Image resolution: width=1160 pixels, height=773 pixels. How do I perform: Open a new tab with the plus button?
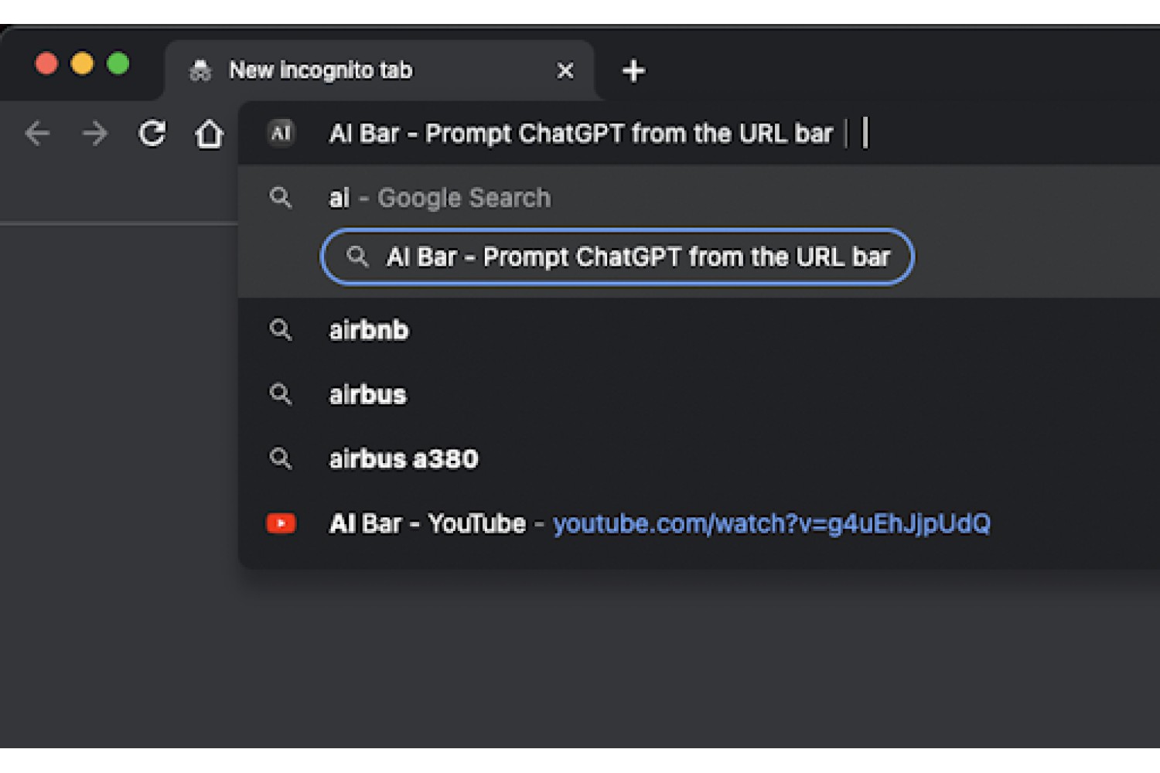633,70
